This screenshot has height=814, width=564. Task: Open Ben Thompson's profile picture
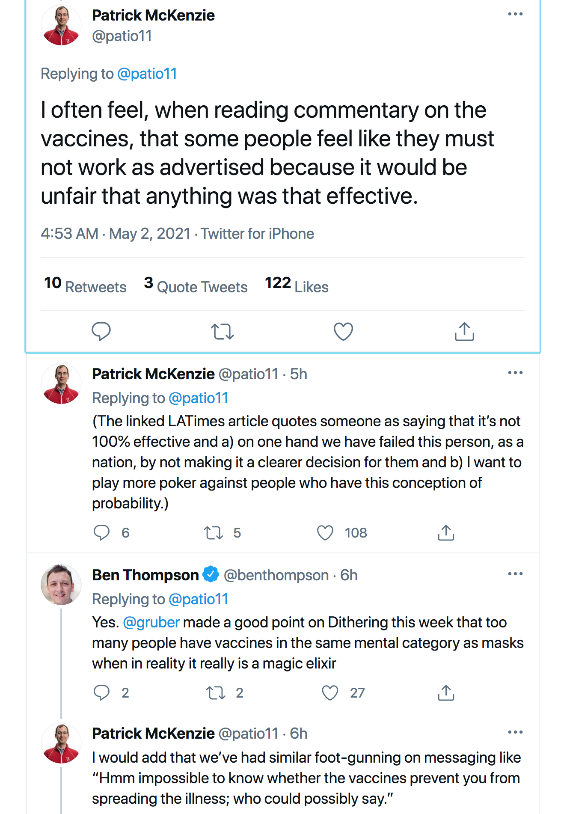[61, 584]
